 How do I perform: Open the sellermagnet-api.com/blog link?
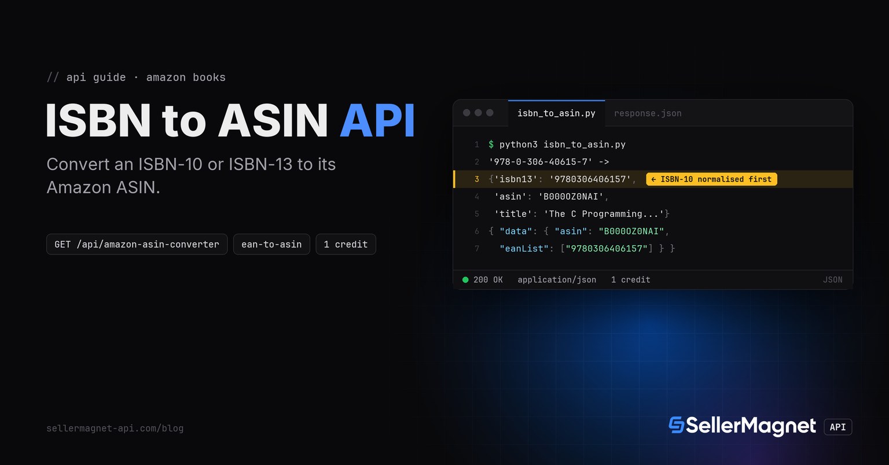(115, 429)
